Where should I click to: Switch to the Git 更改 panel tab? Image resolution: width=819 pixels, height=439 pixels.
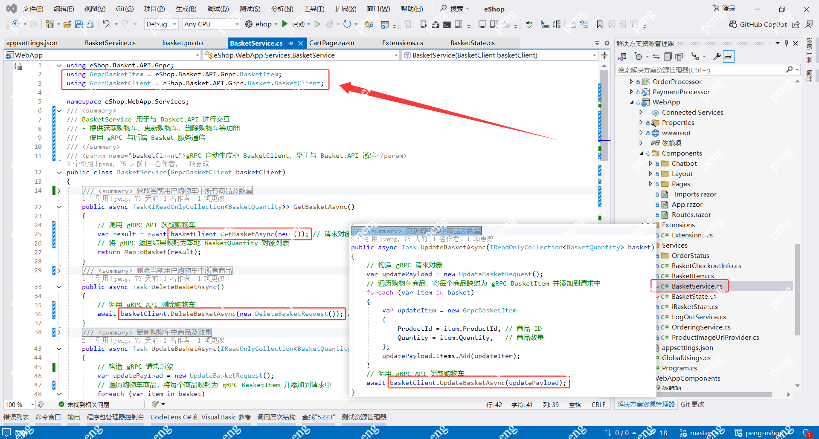tap(692, 404)
